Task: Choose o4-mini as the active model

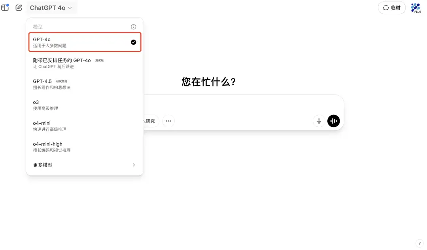Action: point(85,126)
